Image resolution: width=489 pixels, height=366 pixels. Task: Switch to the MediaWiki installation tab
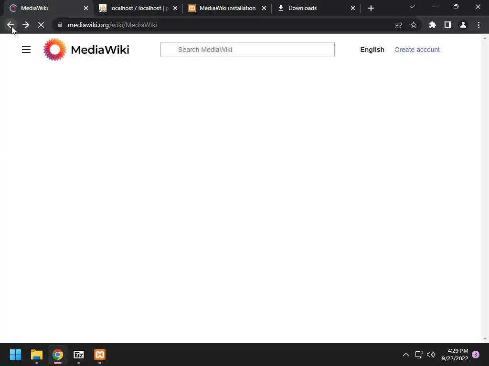click(226, 8)
